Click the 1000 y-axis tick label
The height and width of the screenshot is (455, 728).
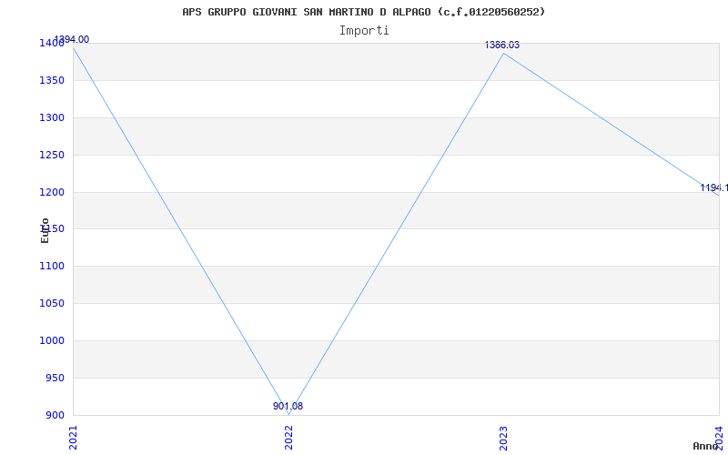[52, 340]
